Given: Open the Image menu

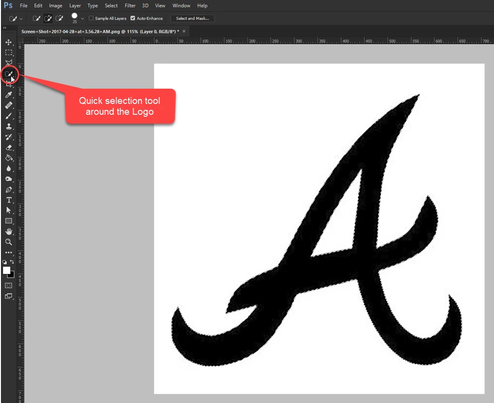Looking at the screenshot, I should pos(55,6).
